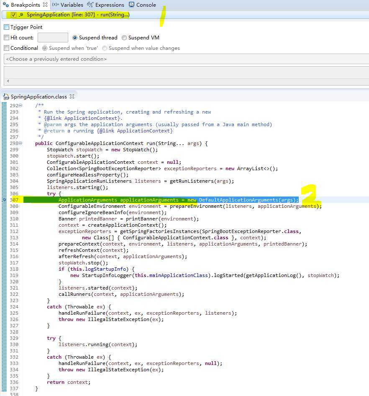Collapse the Javadoc comment at line 292
369x396 pixels.
point(20,105)
